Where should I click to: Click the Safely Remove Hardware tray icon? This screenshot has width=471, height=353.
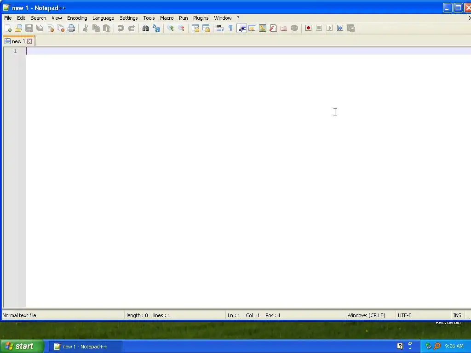click(x=428, y=346)
